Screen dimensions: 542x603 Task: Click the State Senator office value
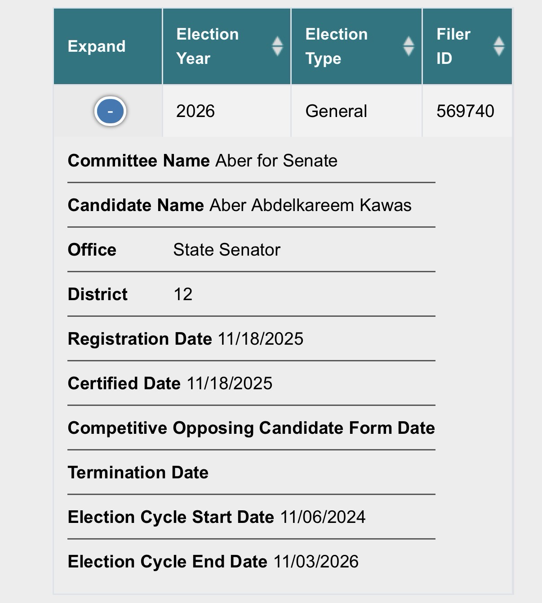tap(227, 250)
